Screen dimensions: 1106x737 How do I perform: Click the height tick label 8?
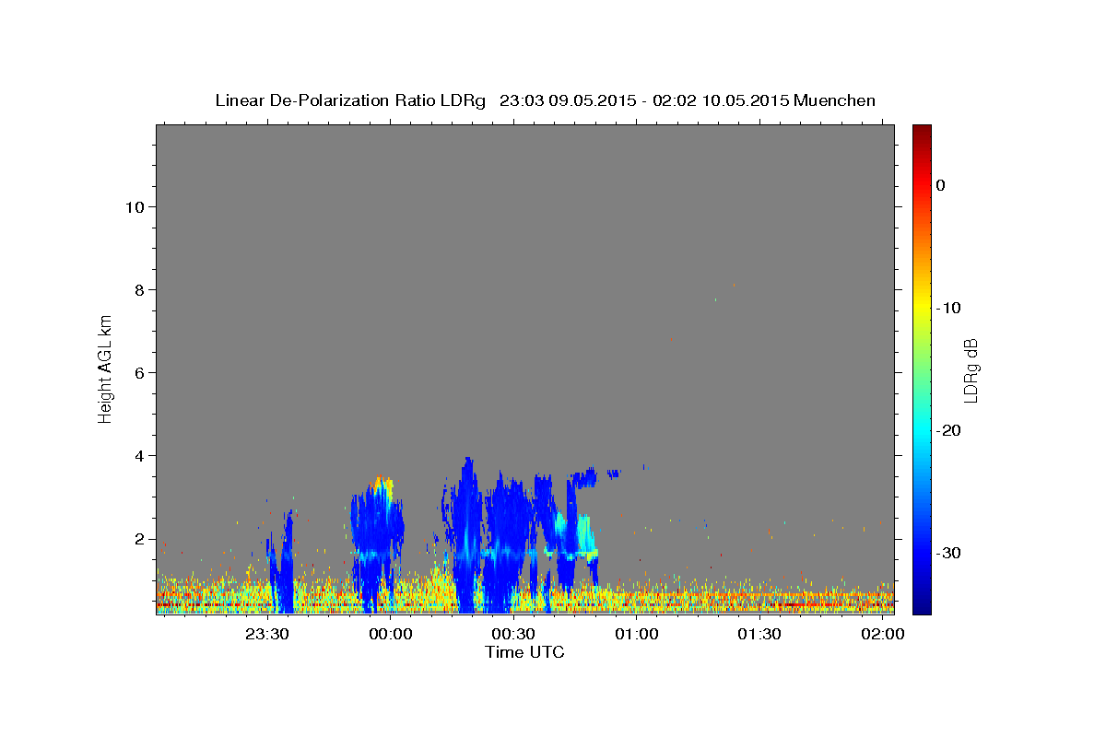pyautogui.click(x=138, y=289)
